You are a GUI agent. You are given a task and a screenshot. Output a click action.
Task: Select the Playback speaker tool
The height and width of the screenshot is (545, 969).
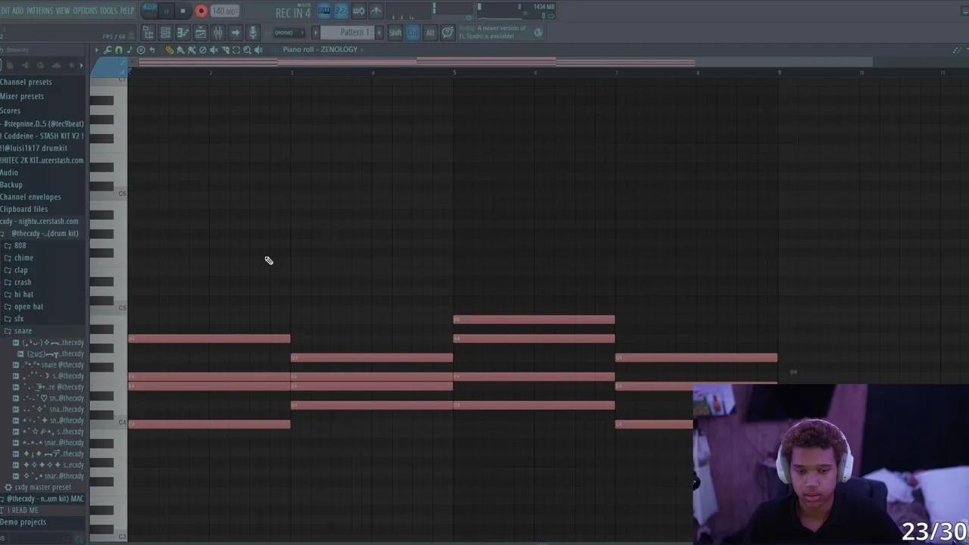[258, 50]
